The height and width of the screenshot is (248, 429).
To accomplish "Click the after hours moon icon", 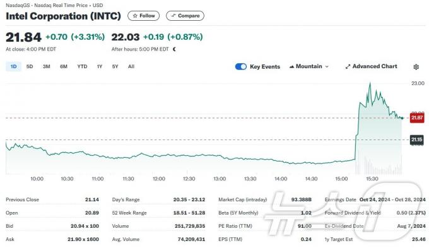I will point(175,49).
